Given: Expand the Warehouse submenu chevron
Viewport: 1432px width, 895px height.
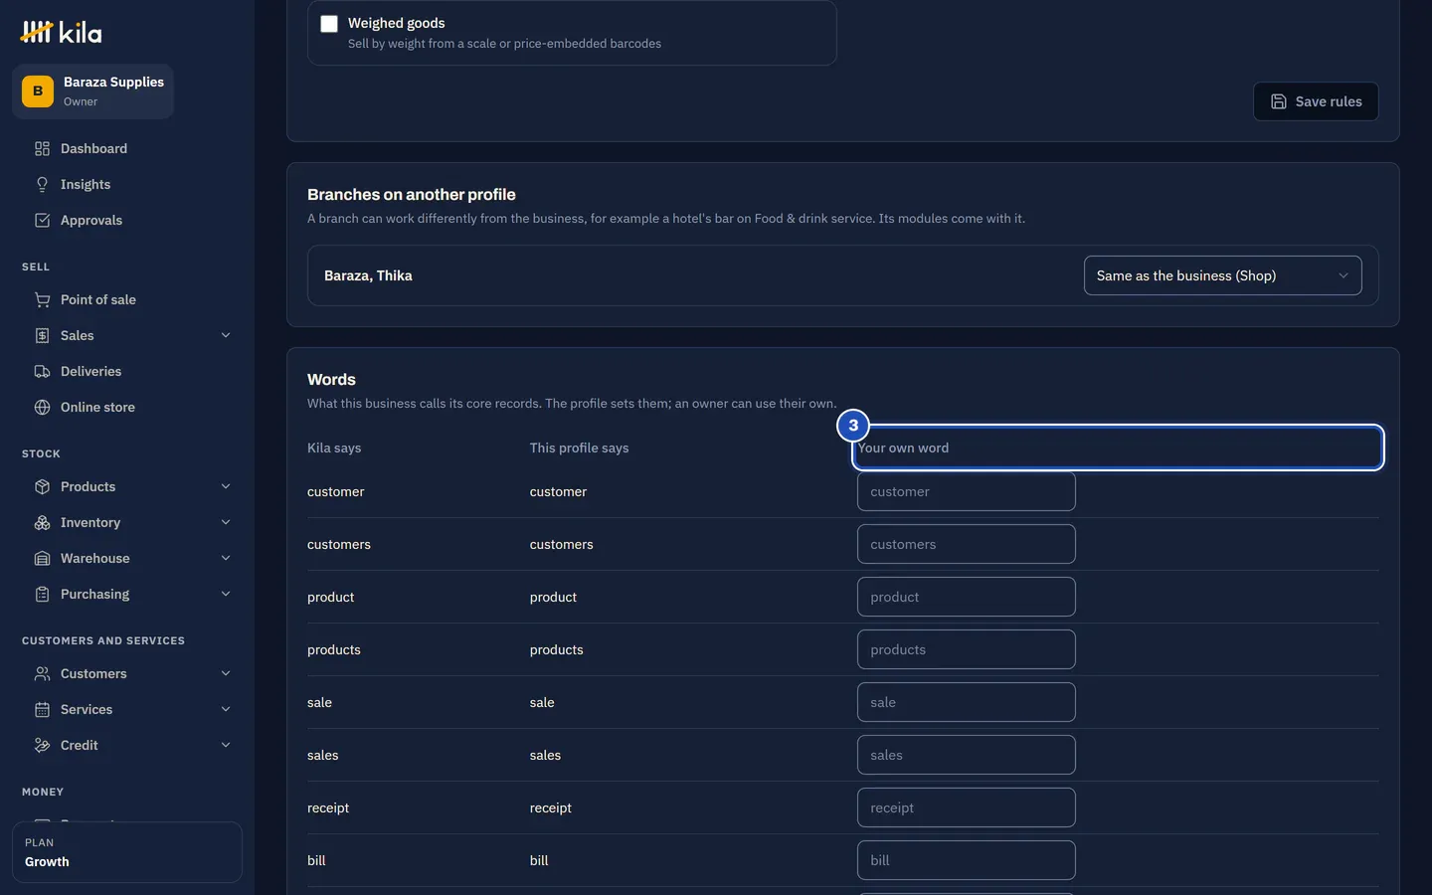Looking at the screenshot, I should tap(226, 558).
